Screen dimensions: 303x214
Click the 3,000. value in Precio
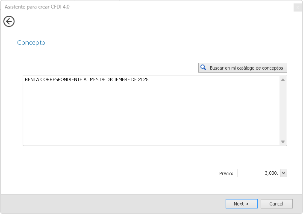[271, 173]
